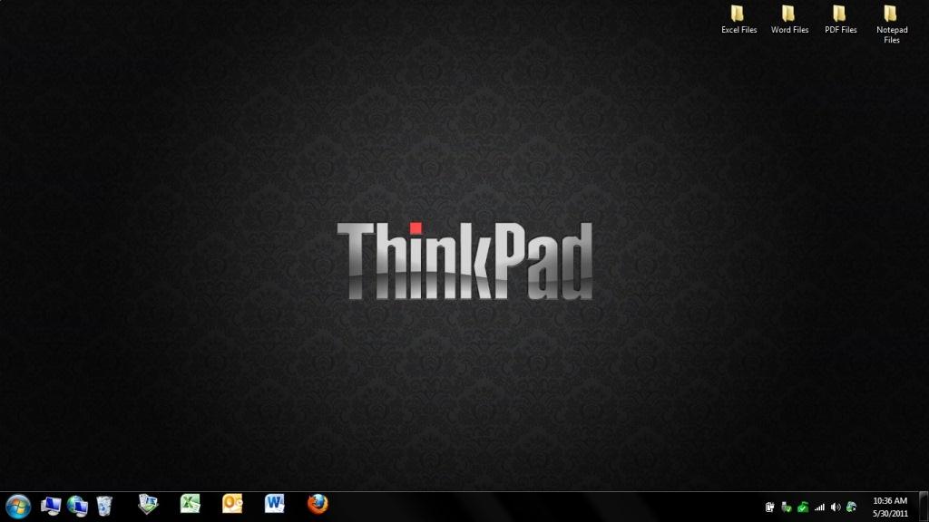
Task: Click the volume speaker tray icon
Action: pos(836,507)
